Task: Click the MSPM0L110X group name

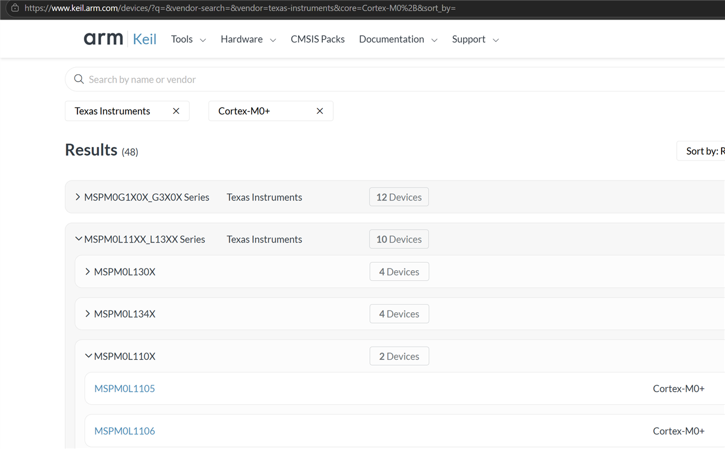Action: [125, 356]
